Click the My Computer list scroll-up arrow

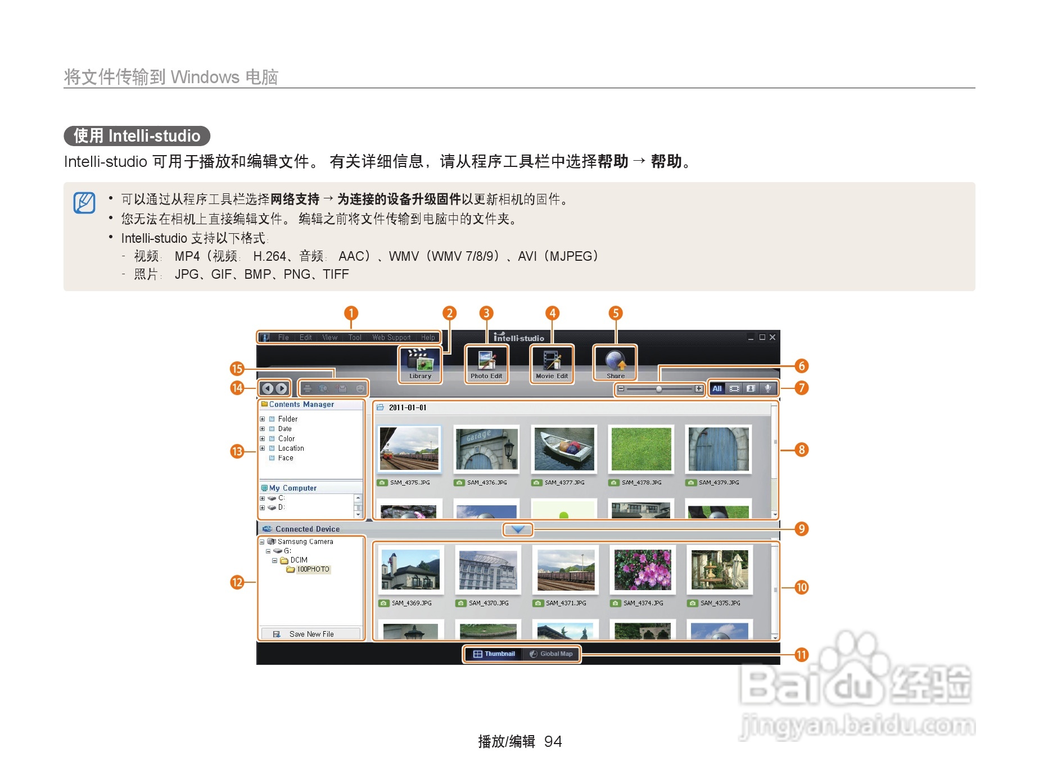point(358,498)
